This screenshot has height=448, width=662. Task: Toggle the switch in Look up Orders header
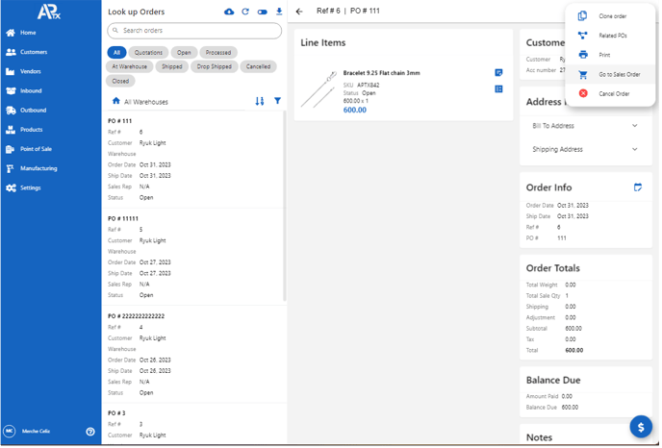pyautogui.click(x=262, y=12)
